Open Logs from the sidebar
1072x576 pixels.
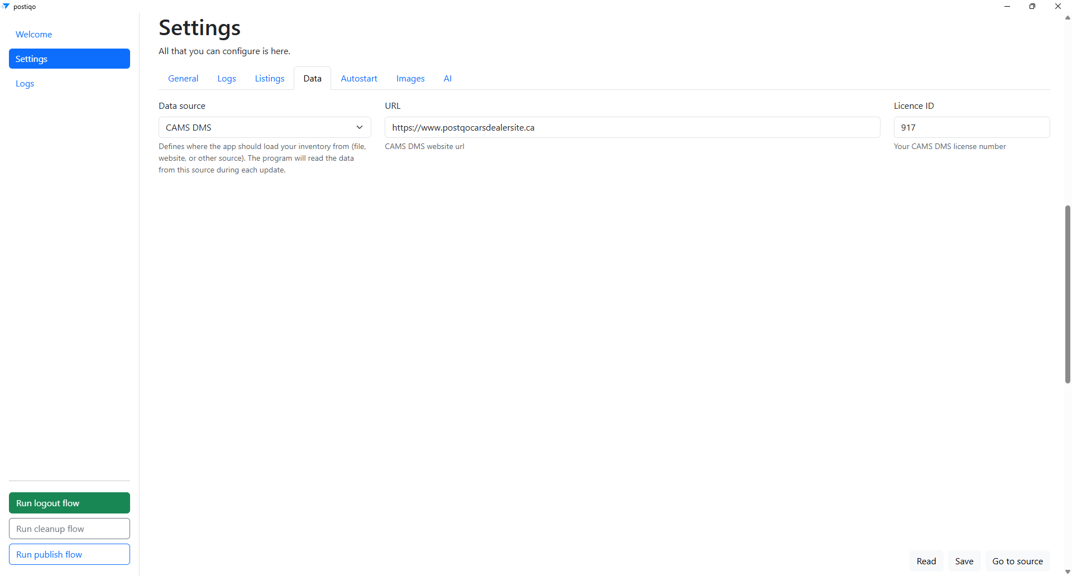coord(25,83)
